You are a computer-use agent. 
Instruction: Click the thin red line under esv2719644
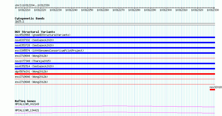pyautogui.click(x=115, y=58)
